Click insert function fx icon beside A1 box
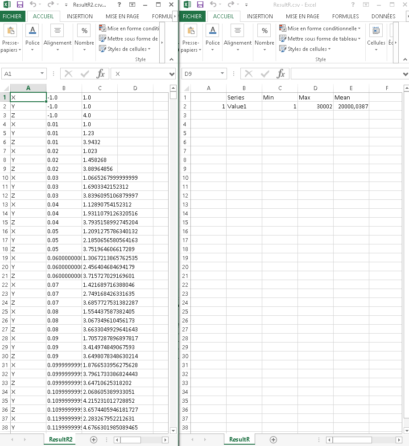This screenshot has width=409, height=446. 101,74
